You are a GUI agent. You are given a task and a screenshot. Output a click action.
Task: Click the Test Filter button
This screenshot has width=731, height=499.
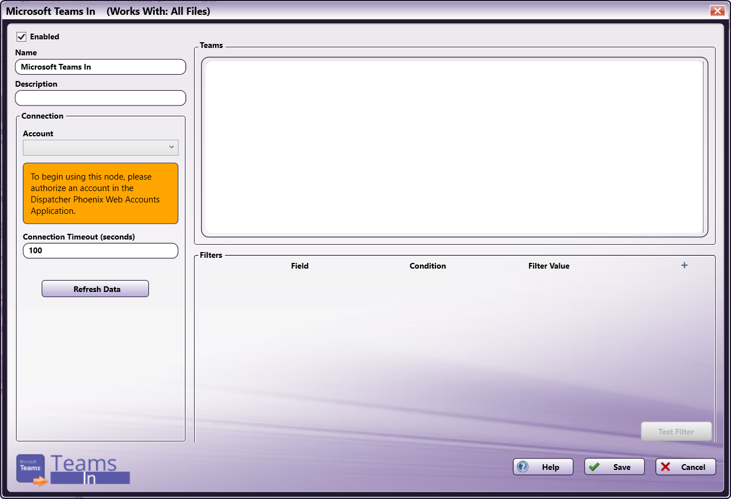(676, 432)
